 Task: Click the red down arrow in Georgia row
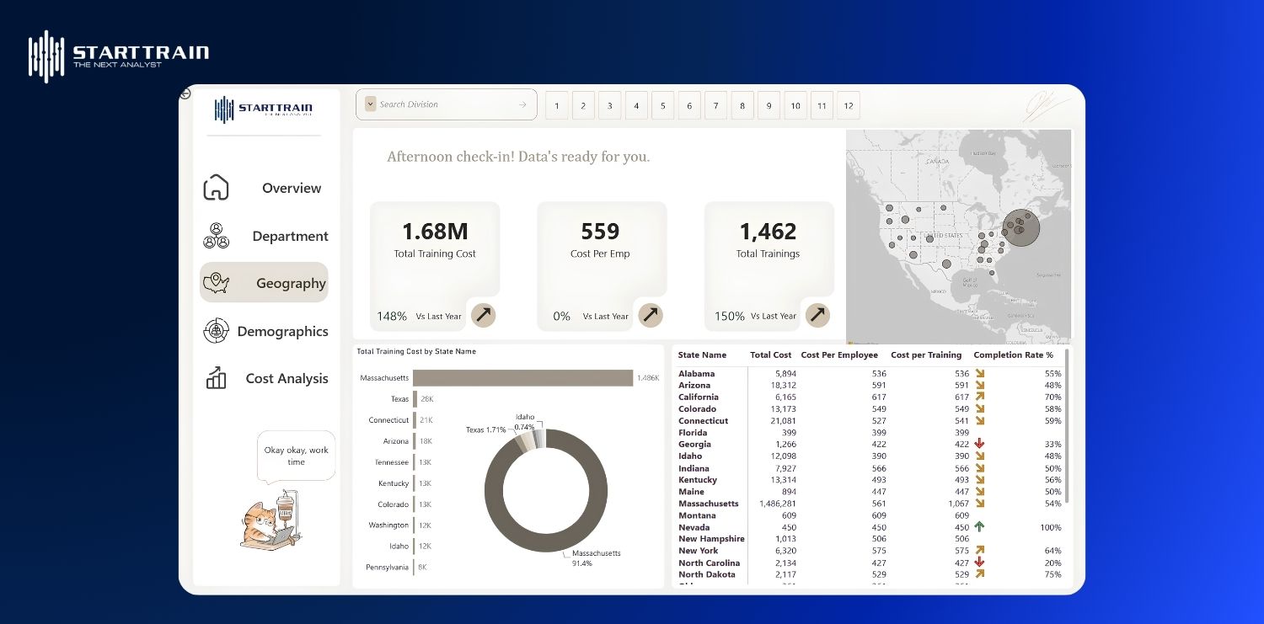coord(980,444)
